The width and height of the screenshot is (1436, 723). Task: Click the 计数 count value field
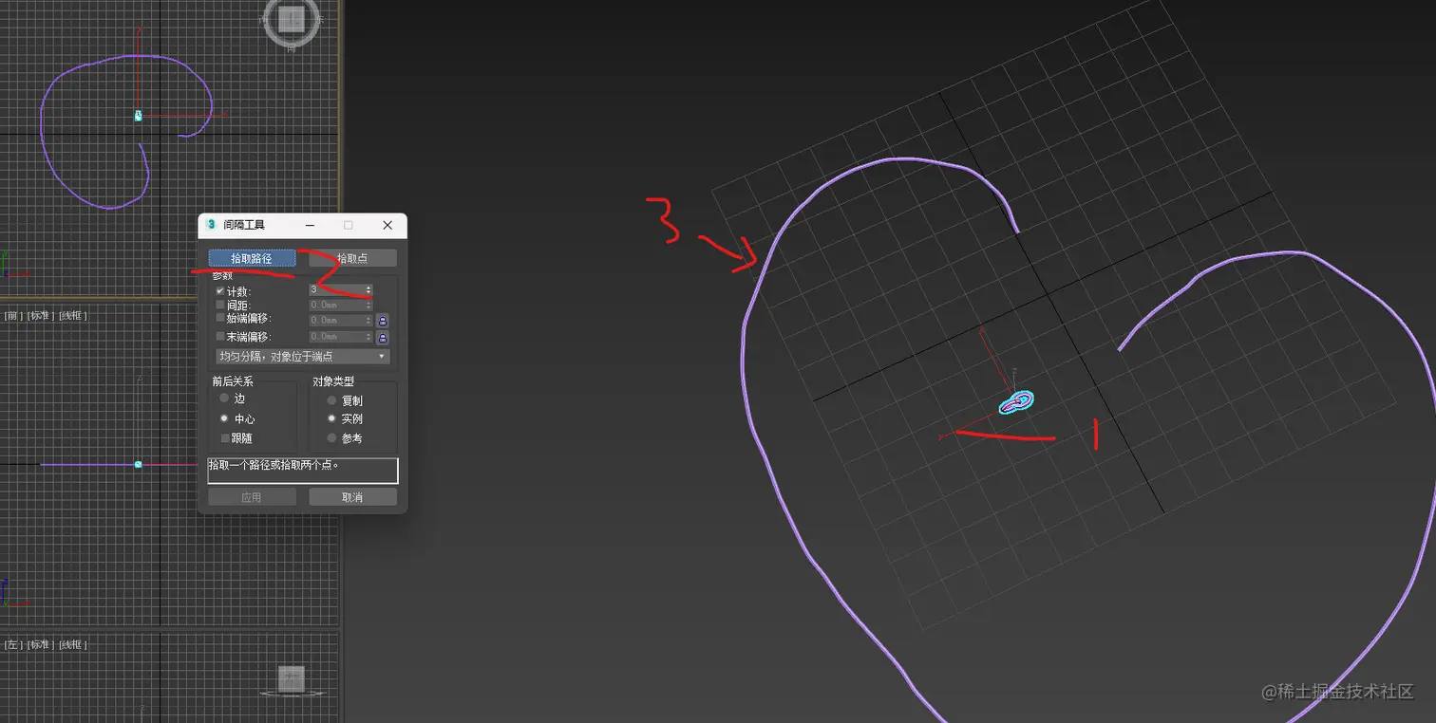click(336, 289)
